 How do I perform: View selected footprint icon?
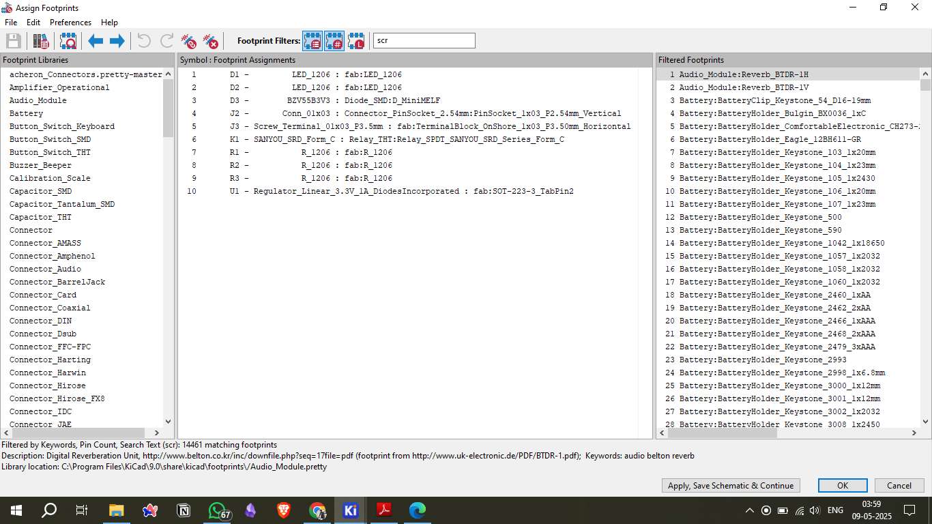tap(68, 41)
